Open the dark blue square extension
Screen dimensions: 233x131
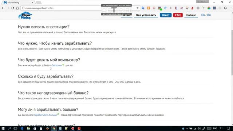click(x=214, y=8)
